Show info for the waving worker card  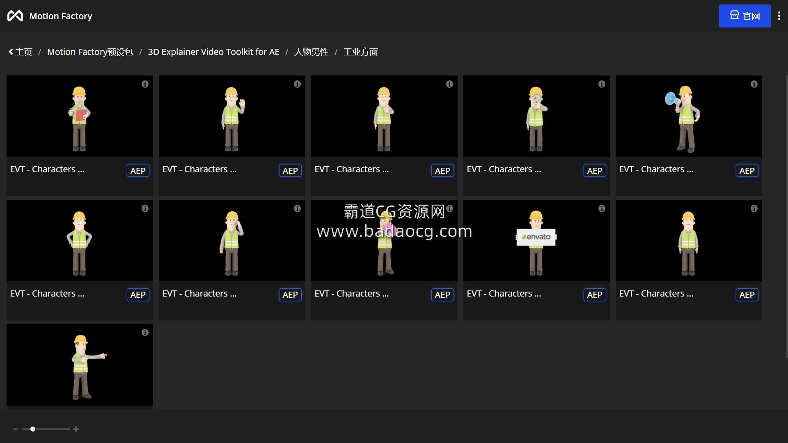(297, 84)
